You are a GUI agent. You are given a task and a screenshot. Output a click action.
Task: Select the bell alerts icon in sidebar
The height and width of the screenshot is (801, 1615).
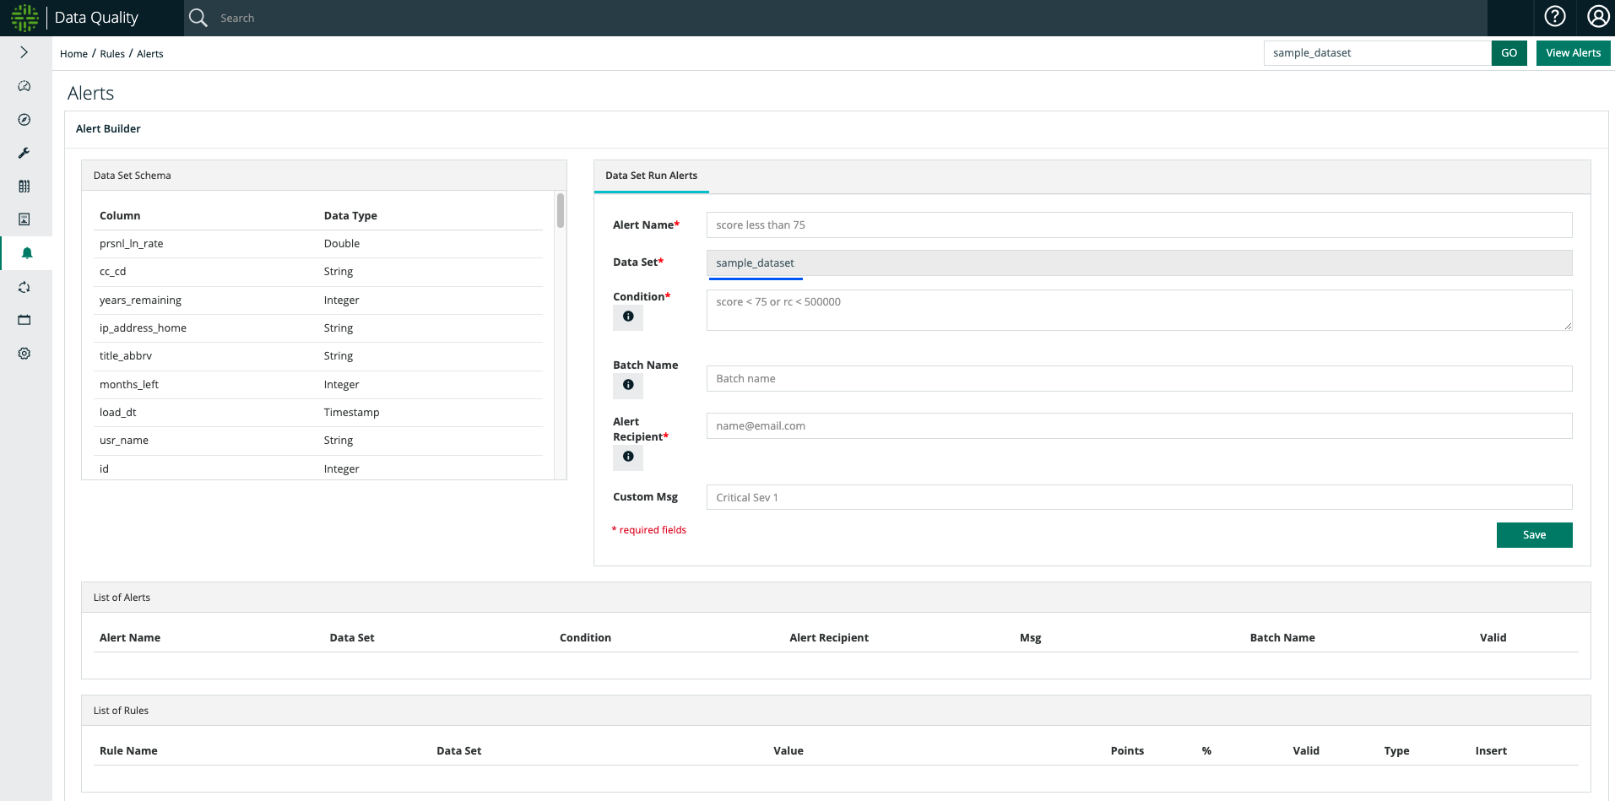tap(26, 253)
